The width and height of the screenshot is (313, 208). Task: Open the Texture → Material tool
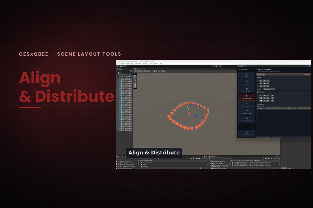click(x=246, y=112)
